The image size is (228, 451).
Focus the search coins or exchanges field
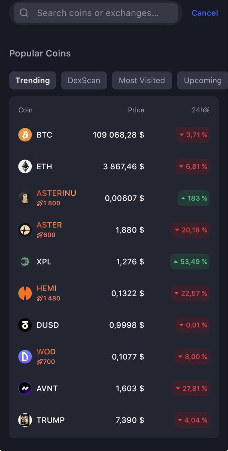pos(98,13)
